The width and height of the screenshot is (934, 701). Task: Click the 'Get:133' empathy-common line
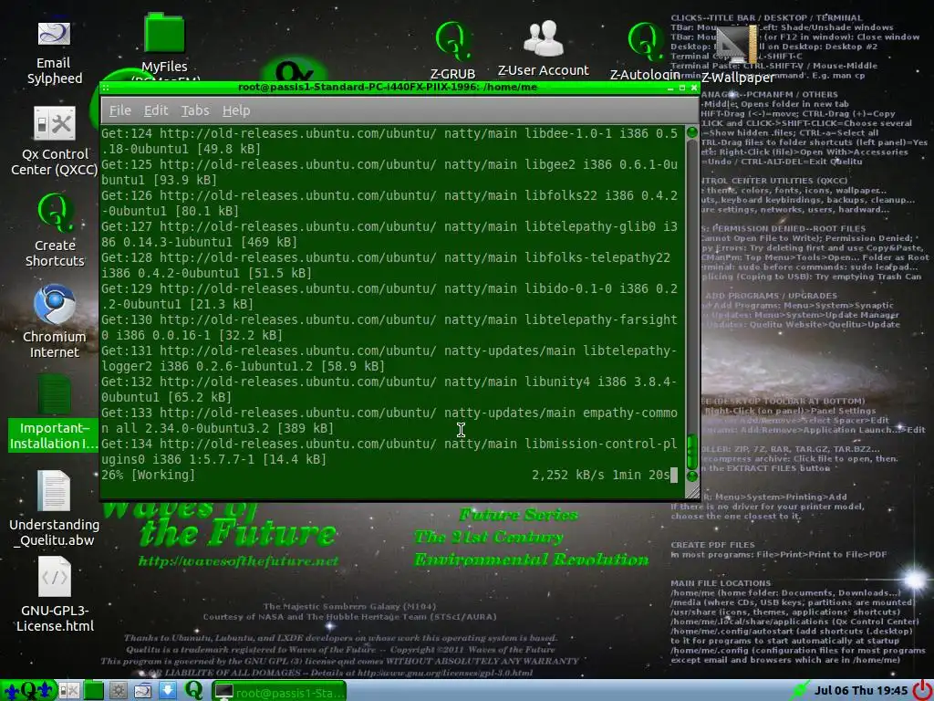(389, 420)
